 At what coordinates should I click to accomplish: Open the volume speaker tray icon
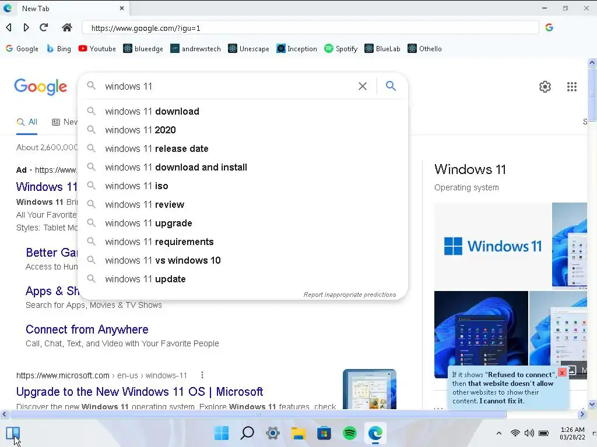point(529,433)
